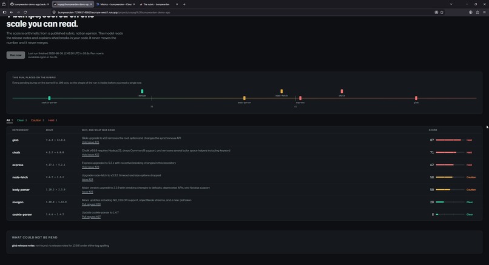This screenshot has height=265, width=489.
Task: Click the Caution status label for node-fetch
Action: [x=471, y=177]
